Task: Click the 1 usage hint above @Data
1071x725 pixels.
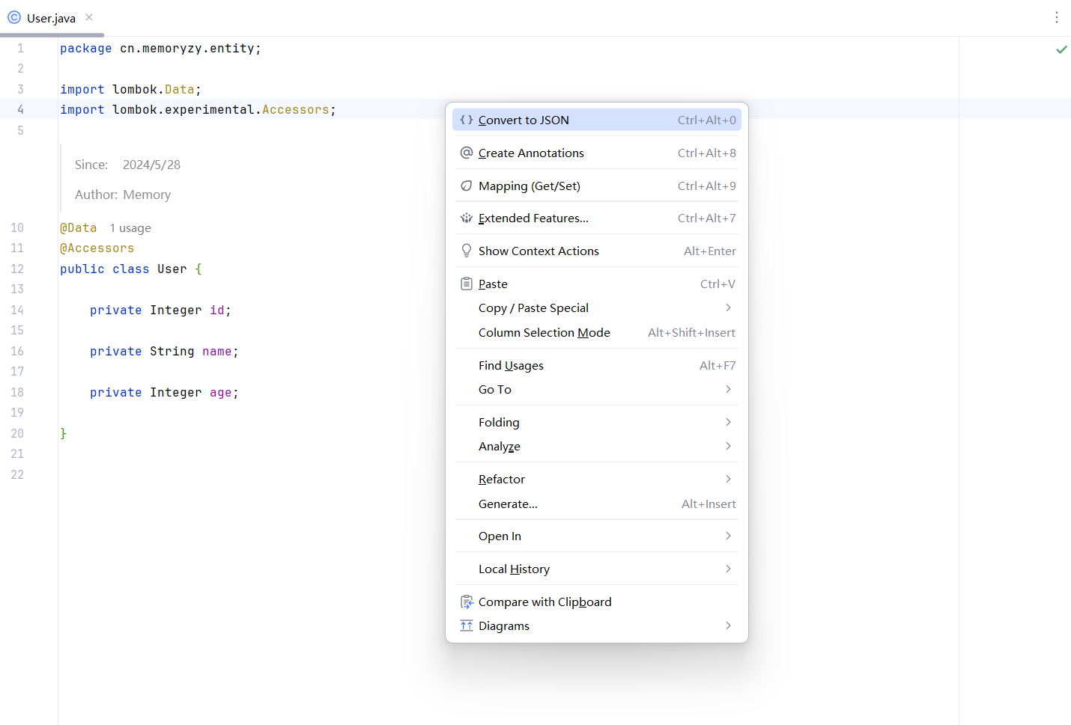Action: tap(130, 227)
